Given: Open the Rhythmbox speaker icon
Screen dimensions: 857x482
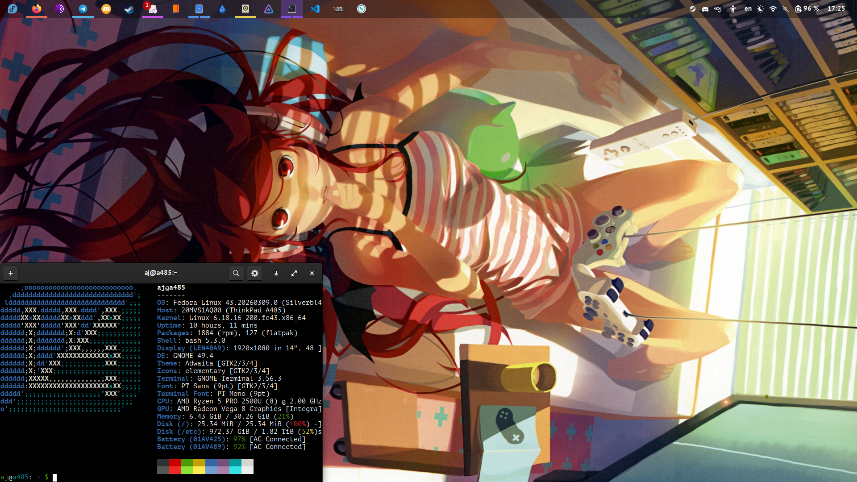Looking at the screenshot, I should pyautogui.click(x=245, y=8).
